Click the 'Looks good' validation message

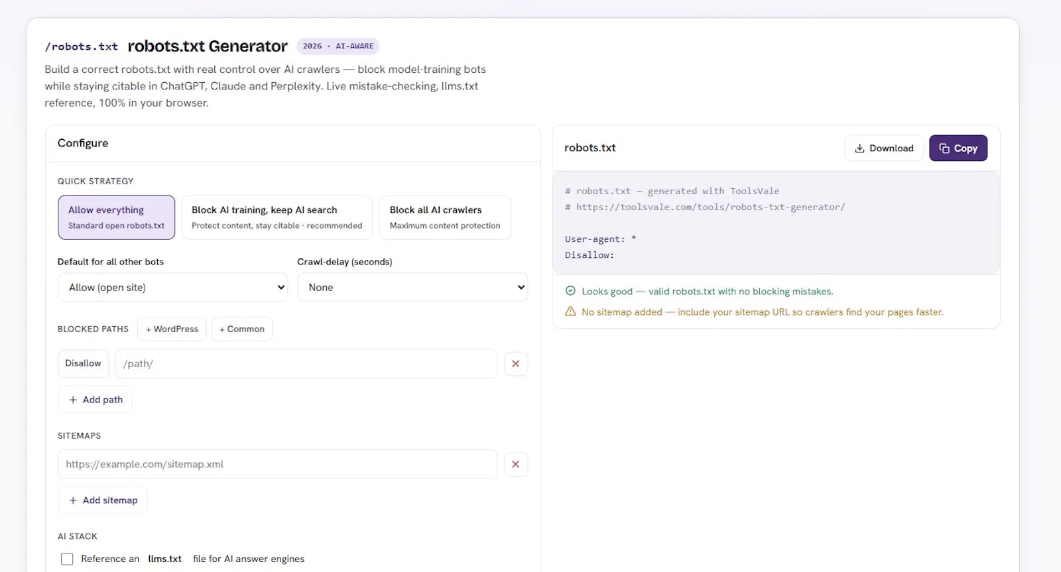click(708, 292)
